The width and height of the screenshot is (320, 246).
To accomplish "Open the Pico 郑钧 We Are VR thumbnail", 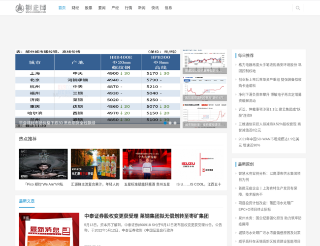I will 43,164.
